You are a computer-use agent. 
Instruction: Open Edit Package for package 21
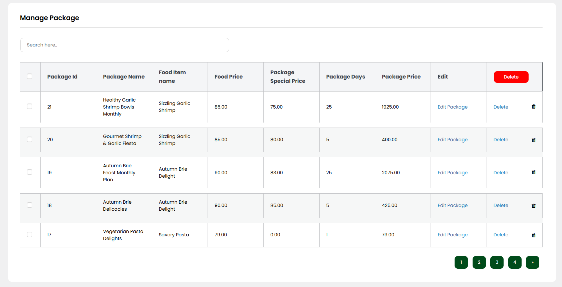coord(453,107)
